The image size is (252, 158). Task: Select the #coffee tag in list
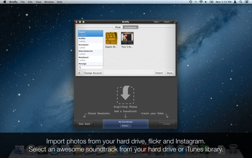(91, 40)
